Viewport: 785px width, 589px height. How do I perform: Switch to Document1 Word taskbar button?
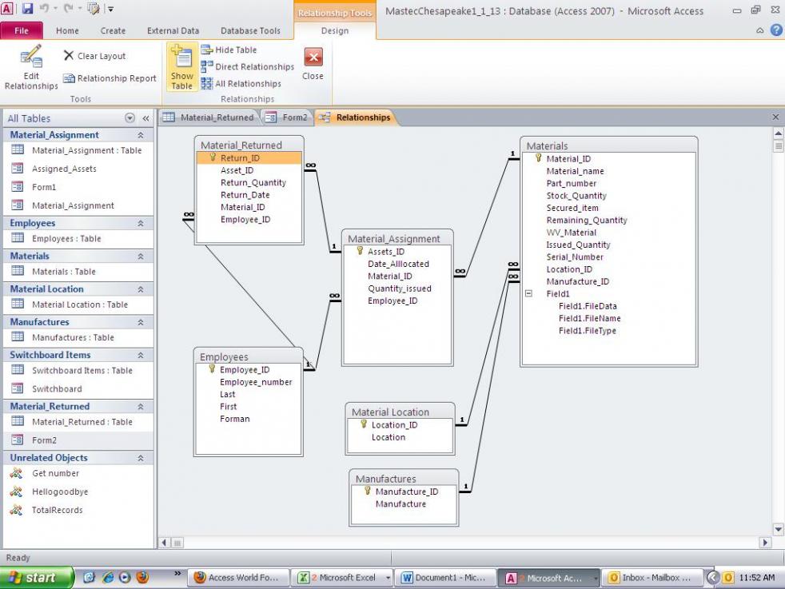pos(445,578)
